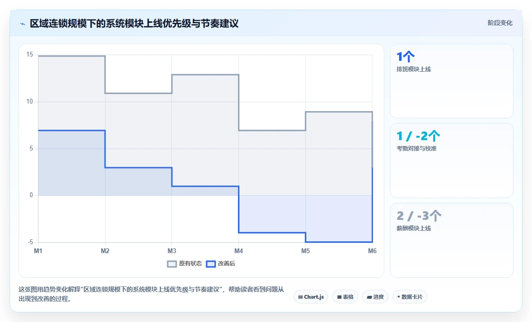The image size is (532, 322).
Task: Click the M3 axis label
Action: (x=171, y=251)
